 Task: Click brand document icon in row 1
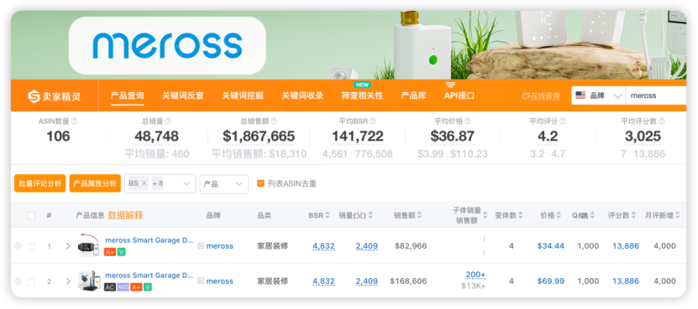coord(201,245)
